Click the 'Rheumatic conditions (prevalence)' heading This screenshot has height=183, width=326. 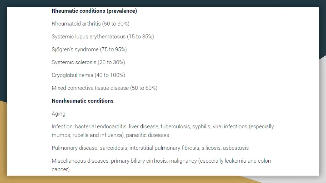pyautogui.click(x=94, y=11)
